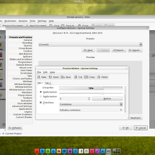Click the horizontal slider handle in preview
Viewport: 155px width, 155px height.
103,93
